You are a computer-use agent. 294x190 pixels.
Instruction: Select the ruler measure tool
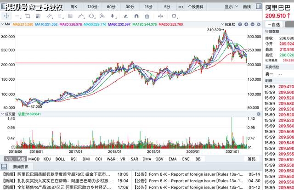(102, 16)
